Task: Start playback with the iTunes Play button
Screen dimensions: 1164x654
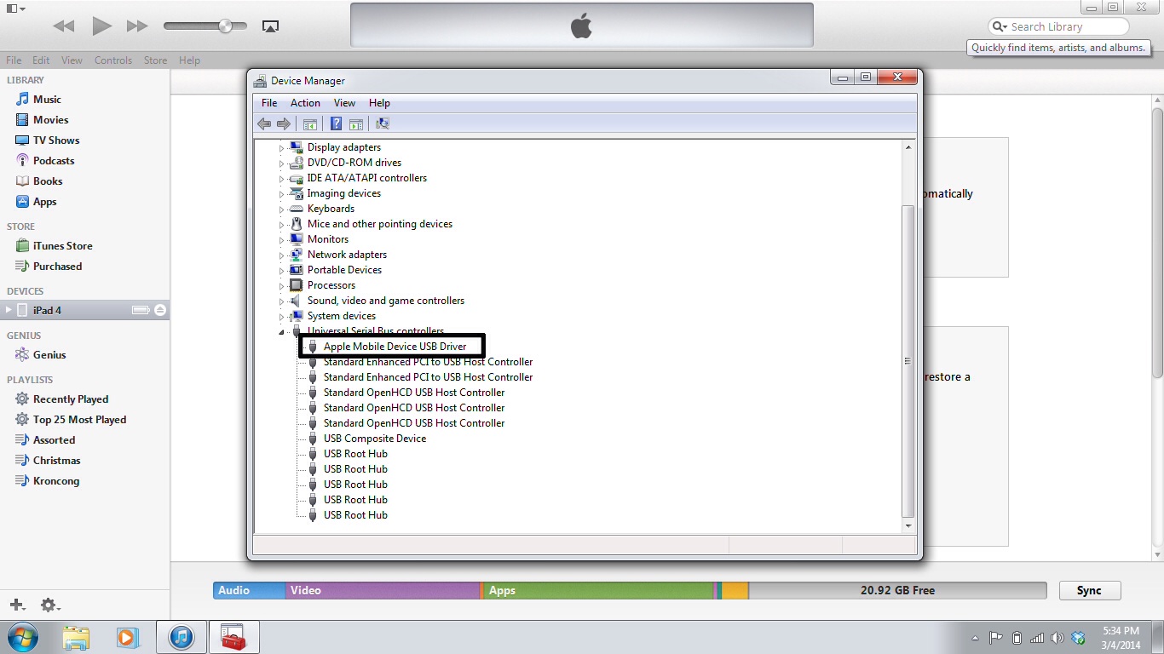Action: (x=101, y=26)
